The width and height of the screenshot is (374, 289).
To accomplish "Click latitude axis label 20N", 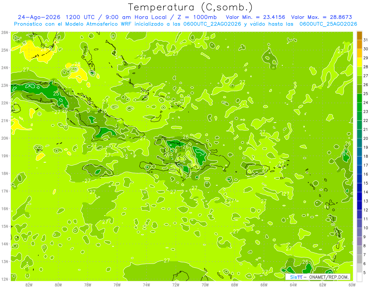I will pyautogui.click(x=5, y=138).
